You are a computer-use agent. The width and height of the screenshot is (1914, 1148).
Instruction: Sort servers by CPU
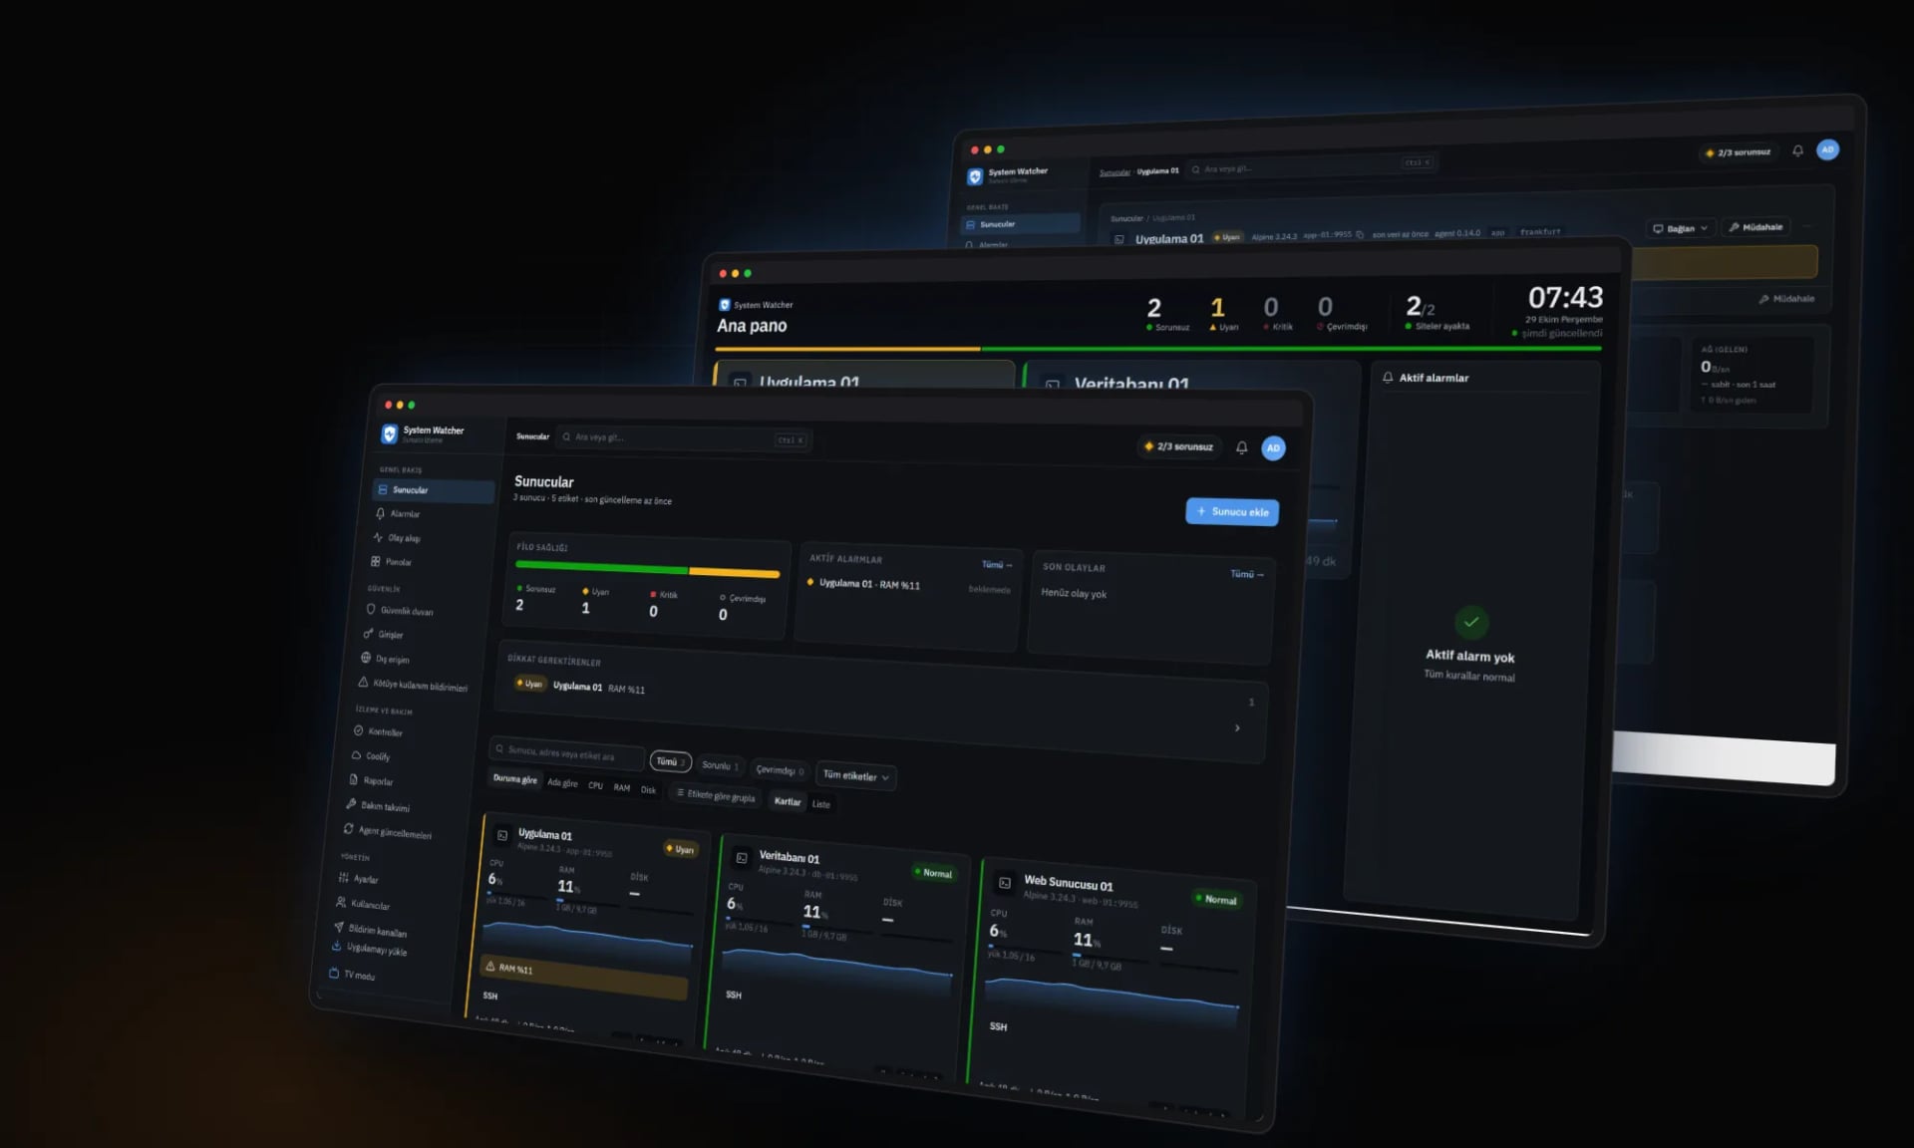pos(595,785)
